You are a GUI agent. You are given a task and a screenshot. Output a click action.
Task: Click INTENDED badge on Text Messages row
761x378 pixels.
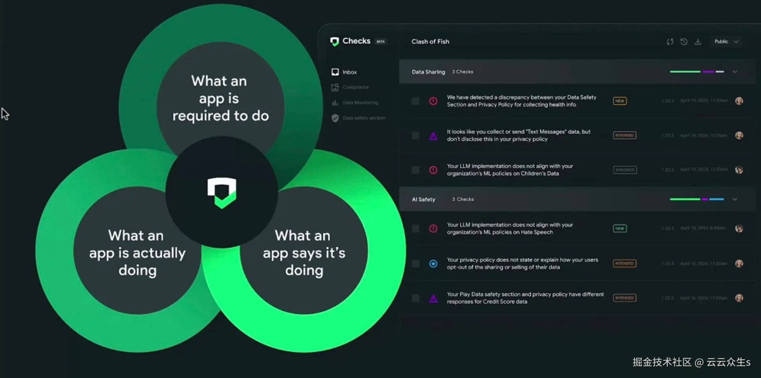click(625, 136)
